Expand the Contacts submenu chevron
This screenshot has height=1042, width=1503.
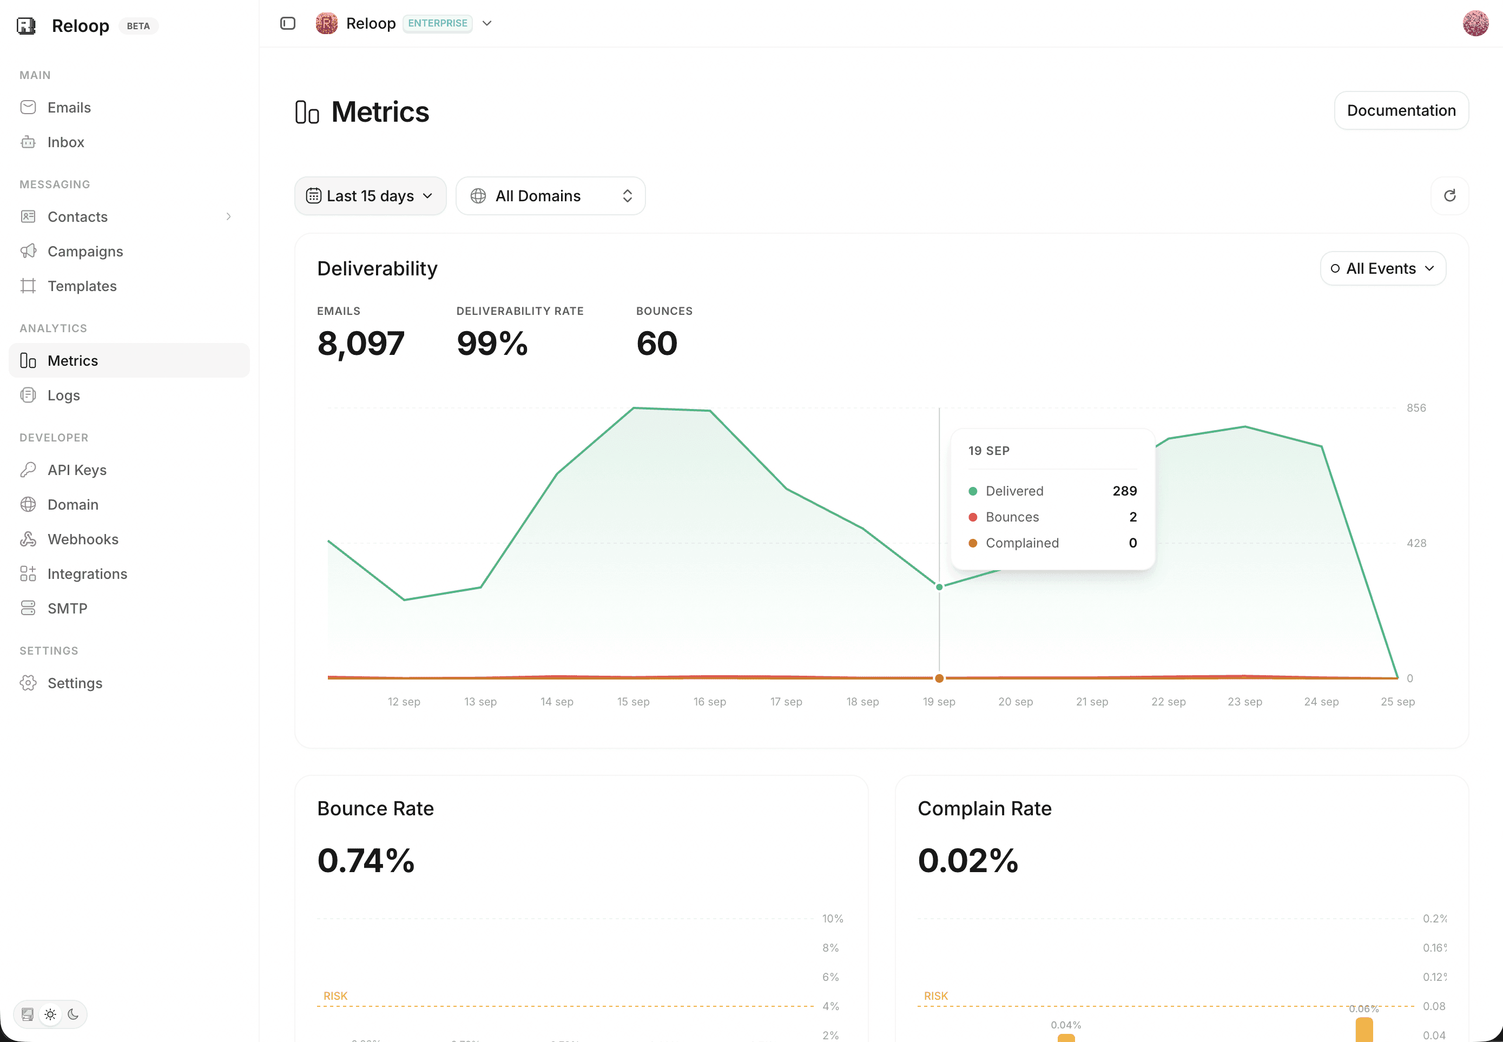coord(228,217)
